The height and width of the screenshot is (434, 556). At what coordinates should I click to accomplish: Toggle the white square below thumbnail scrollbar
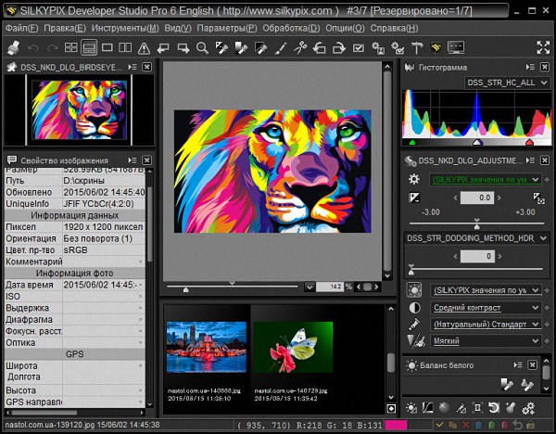tap(391, 409)
